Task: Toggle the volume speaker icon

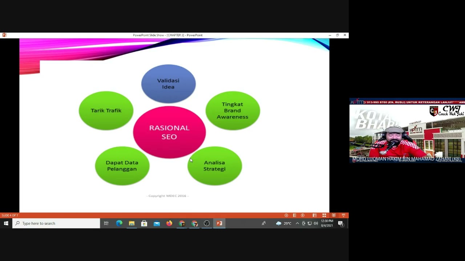Action: tap(315, 223)
